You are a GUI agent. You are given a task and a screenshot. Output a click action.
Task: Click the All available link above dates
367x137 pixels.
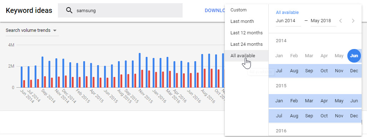coord(287,13)
